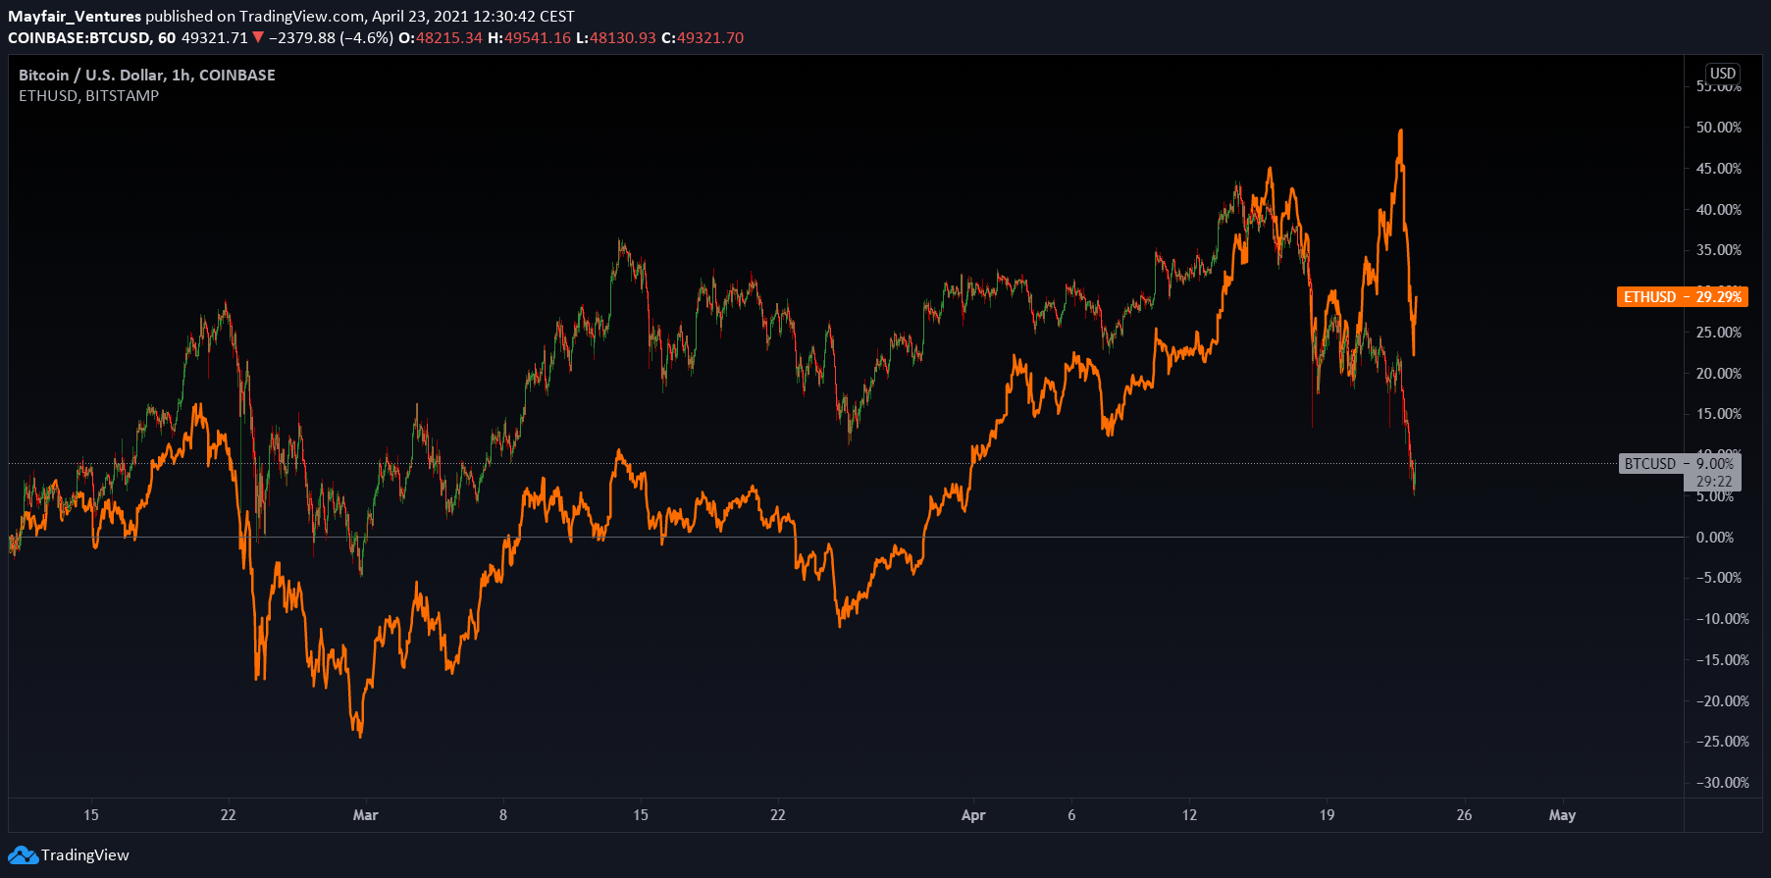Select the BTCUSD 9.00% price label
The width and height of the screenshot is (1771, 878).
point(1679,463)
